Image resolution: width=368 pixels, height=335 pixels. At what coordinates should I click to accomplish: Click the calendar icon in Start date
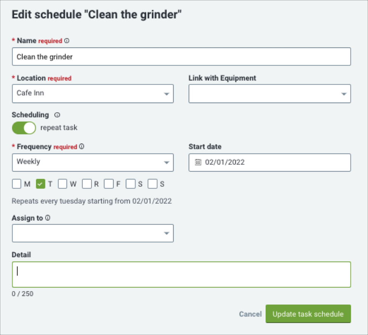(198, 162)
